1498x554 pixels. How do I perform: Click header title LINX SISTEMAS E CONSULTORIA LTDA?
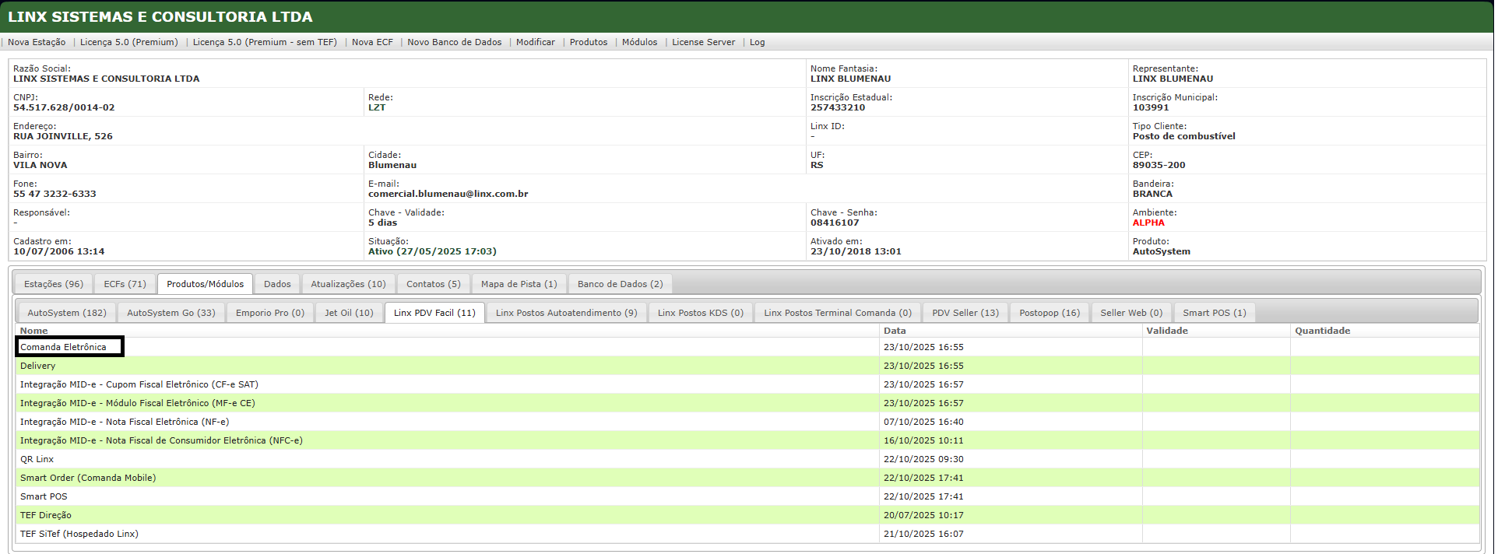(x=160, y=16)
